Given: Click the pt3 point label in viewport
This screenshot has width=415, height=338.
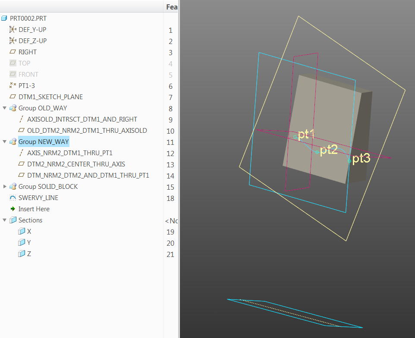Looking at the screenshot, I should (x=361, y=158).
